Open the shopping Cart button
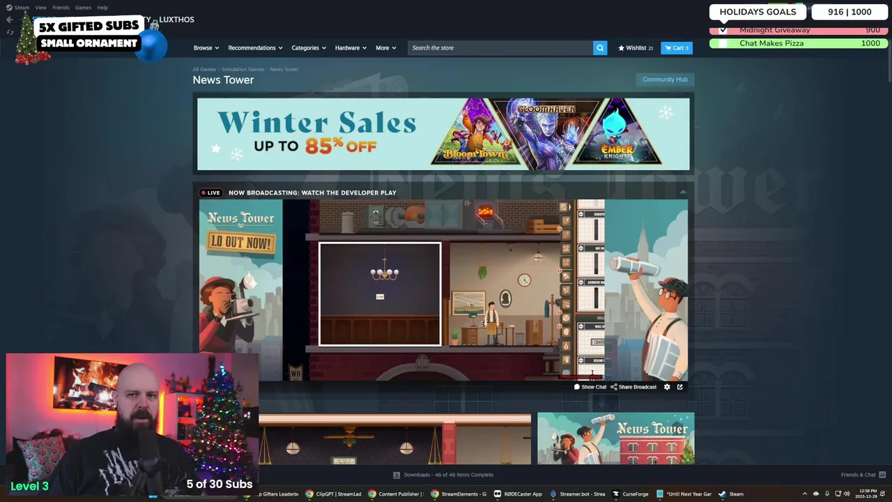The height and width of the screenshot is (502, 892). point(677,48)
